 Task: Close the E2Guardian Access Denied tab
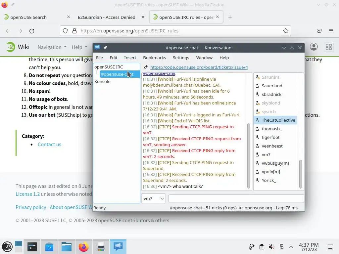pyautogui.click(x=143, y=17)
